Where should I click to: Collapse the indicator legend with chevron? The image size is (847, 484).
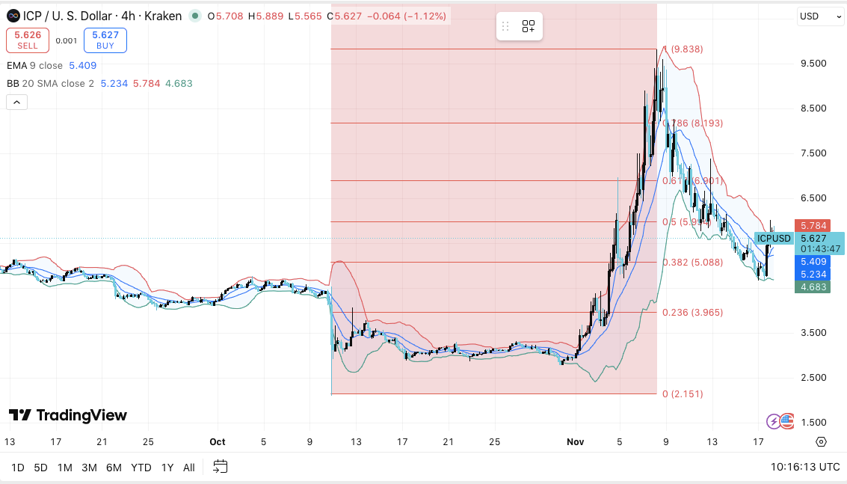click(x=16, y=102)
